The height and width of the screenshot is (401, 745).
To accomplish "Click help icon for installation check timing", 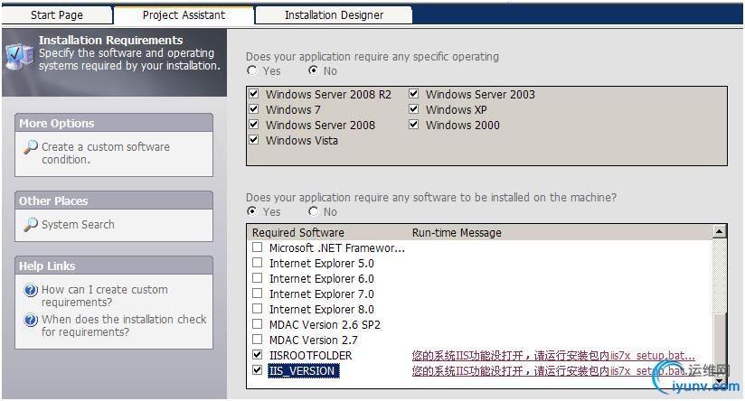I will pyautogui.click(x=31, y=321).
